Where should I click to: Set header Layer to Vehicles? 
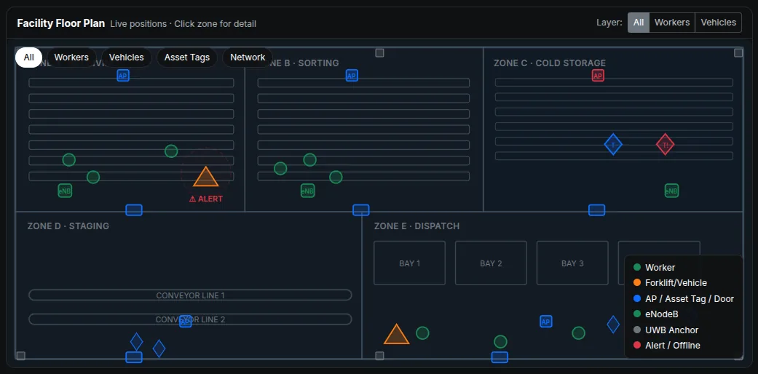click(719, 23)
